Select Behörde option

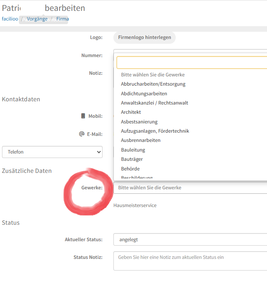tap(130, 168)
